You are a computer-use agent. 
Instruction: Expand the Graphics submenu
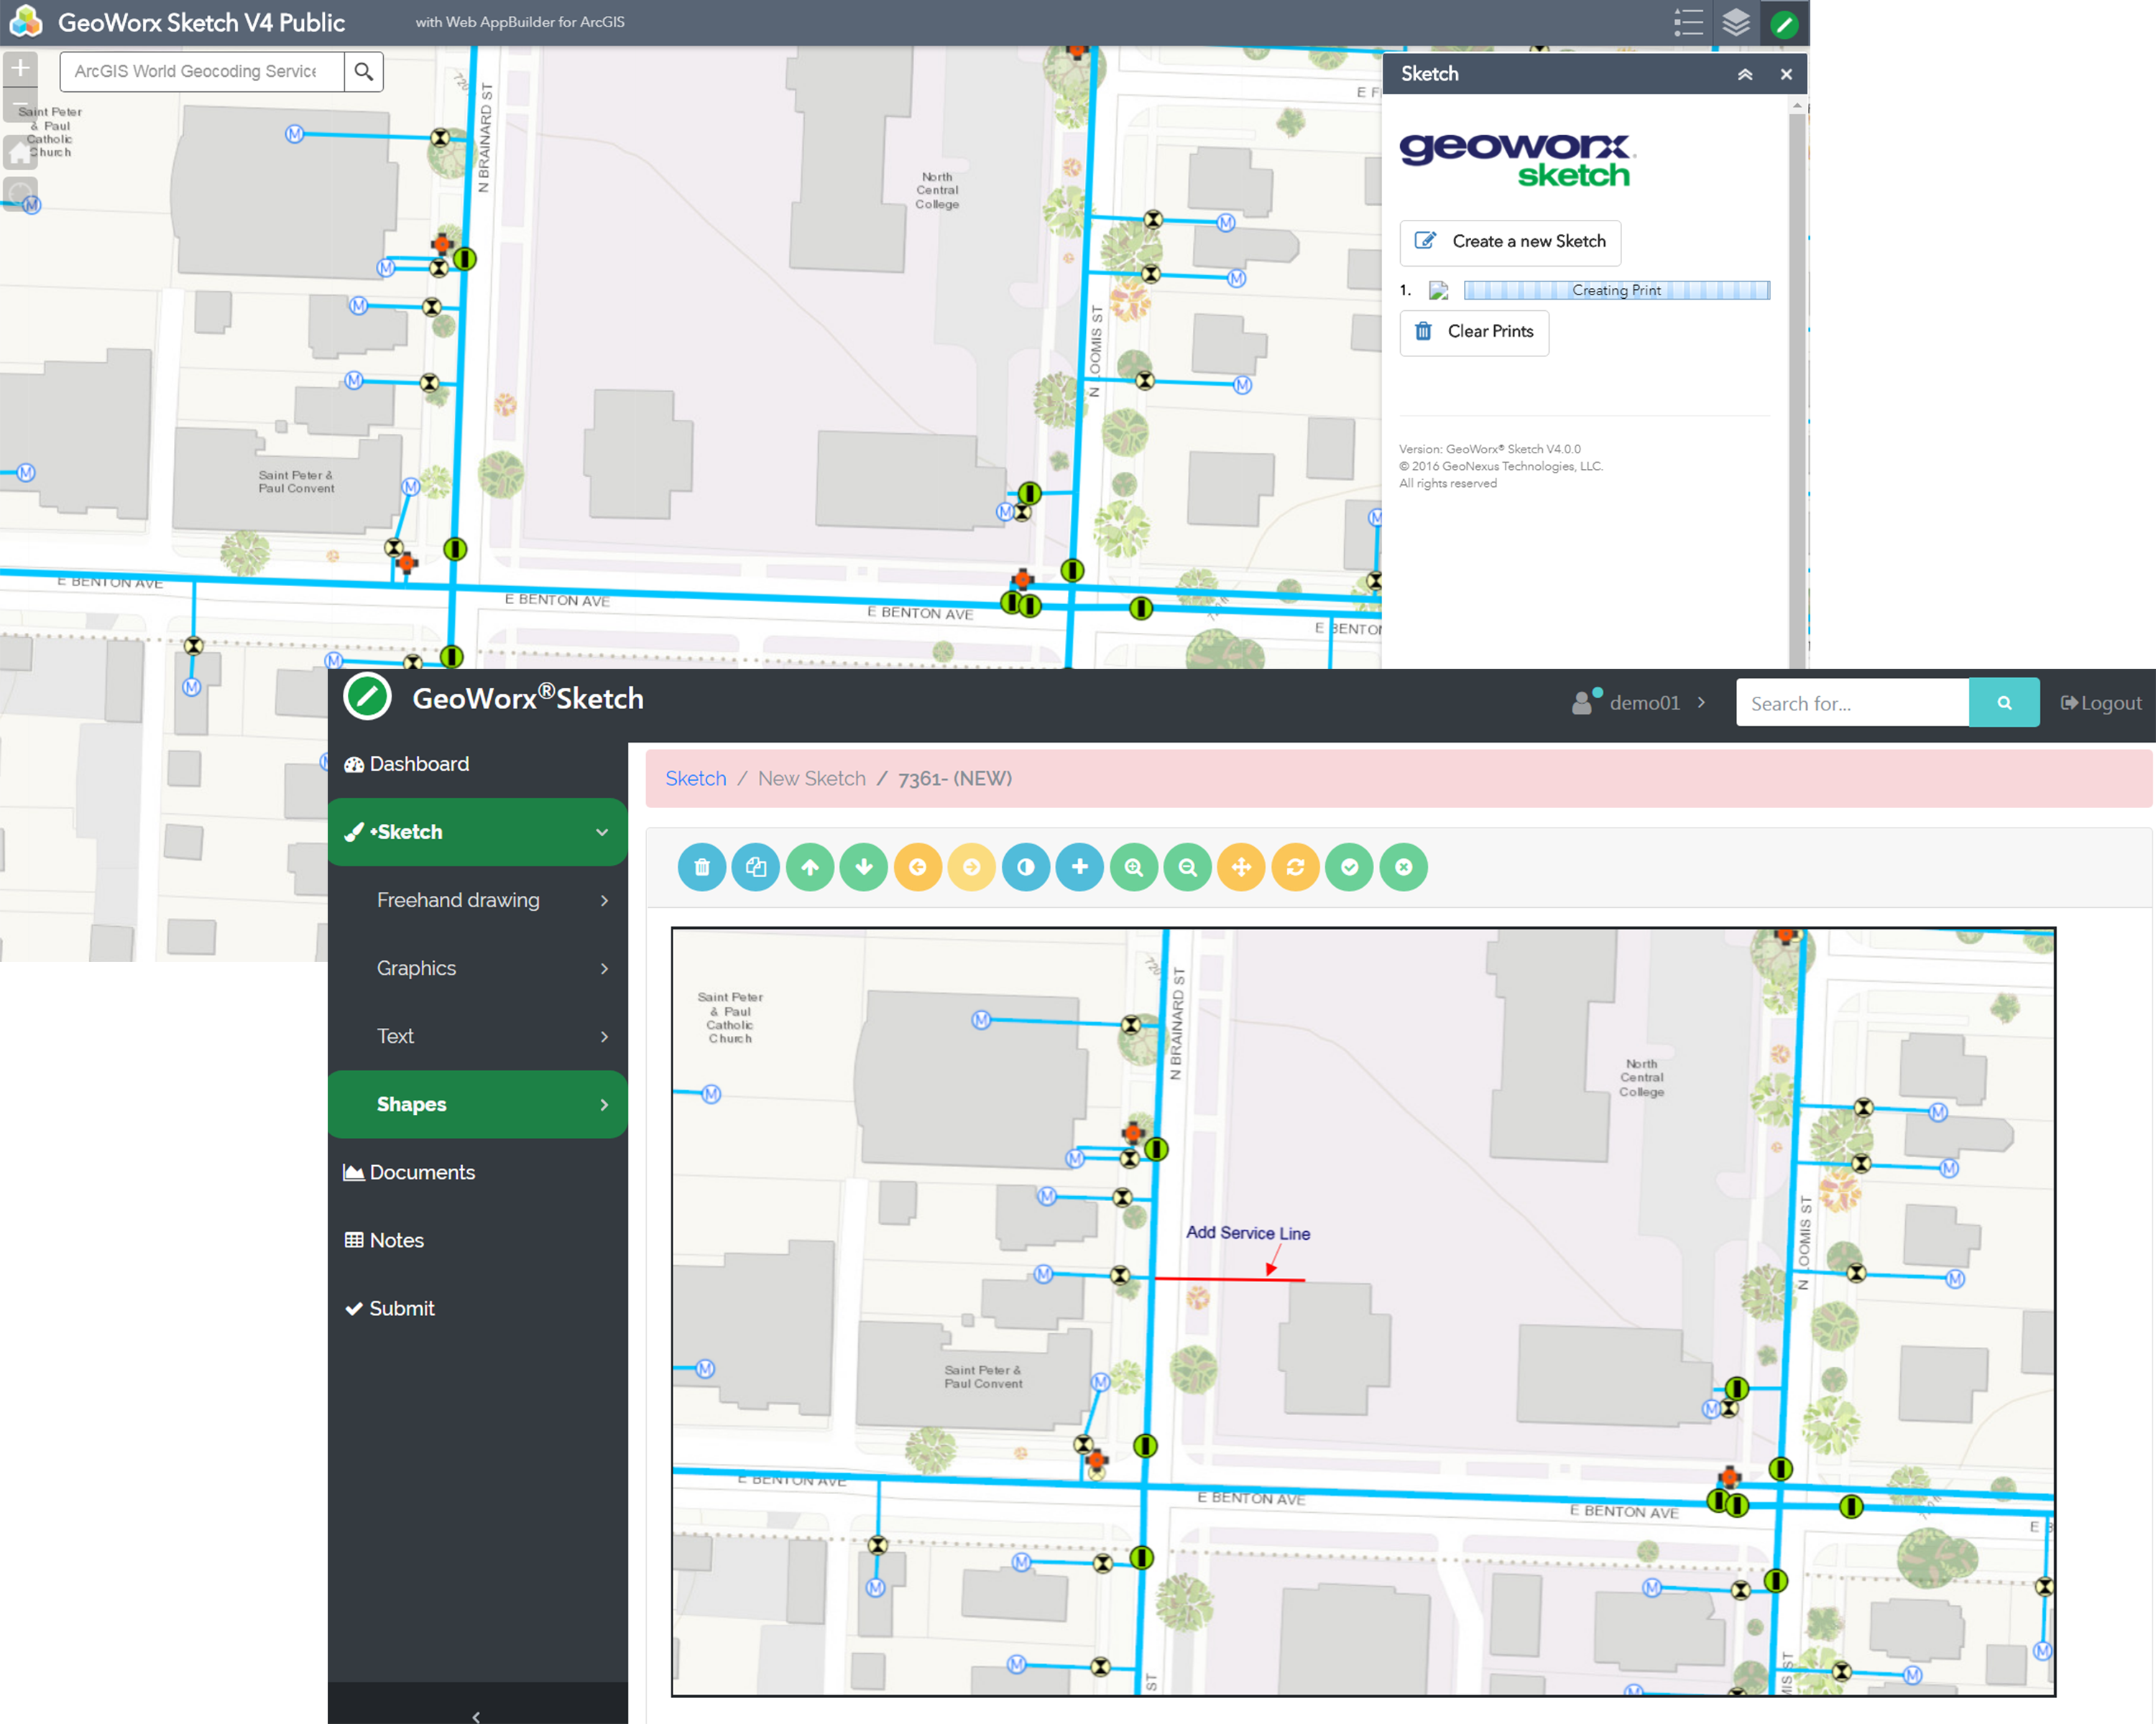point(478,968)
